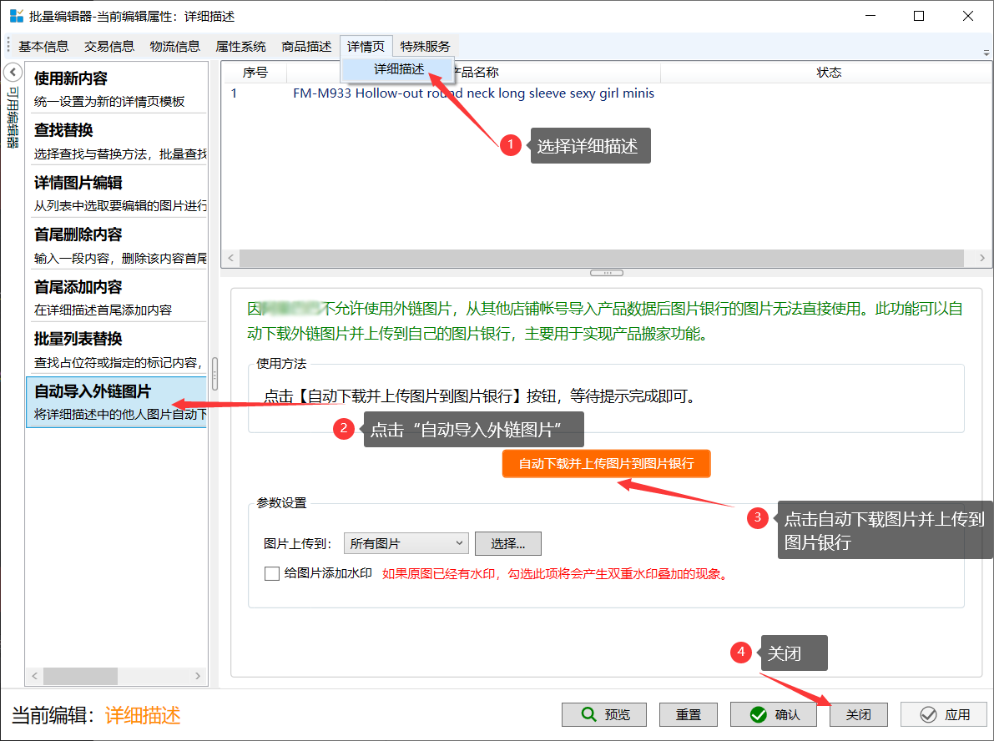This screenshot has height=741, width=994.
Task: Open the 特殊服务 tab
Action: tap(425, 47)
